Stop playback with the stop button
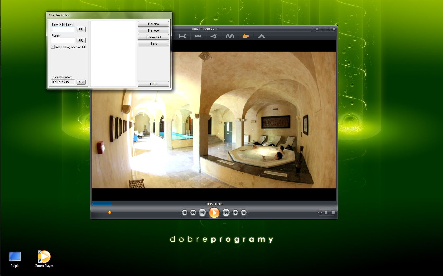443x276 pixels. tap(185, 213)
